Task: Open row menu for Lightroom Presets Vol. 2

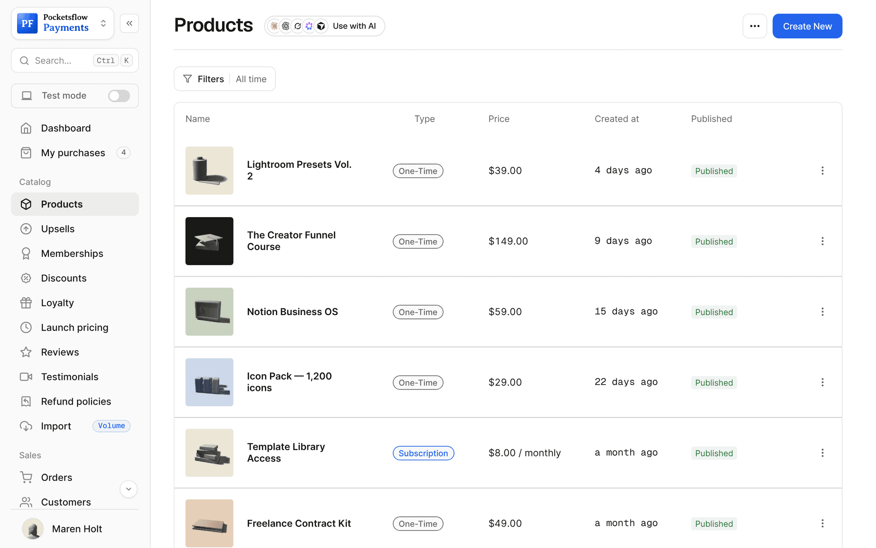Action: [822, 170]
